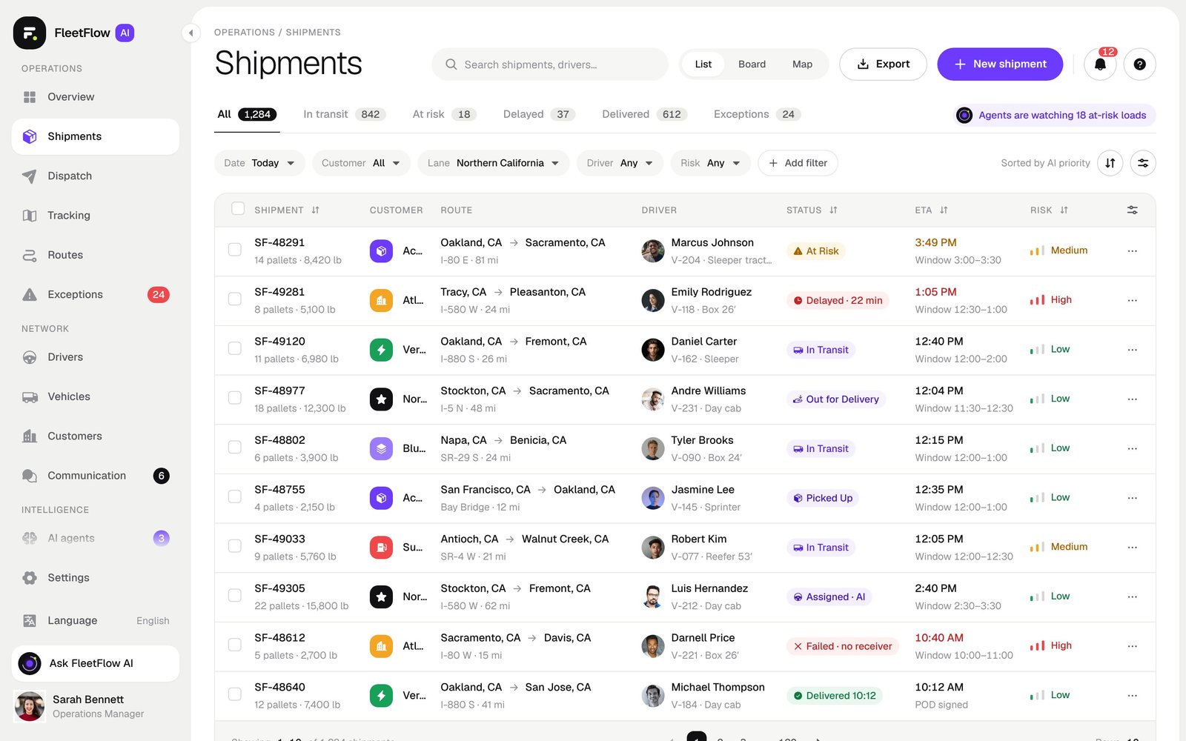Open row actions menu for SF-48291
The width and height of the screenshot is (1186, 741).
(1133, 251)
